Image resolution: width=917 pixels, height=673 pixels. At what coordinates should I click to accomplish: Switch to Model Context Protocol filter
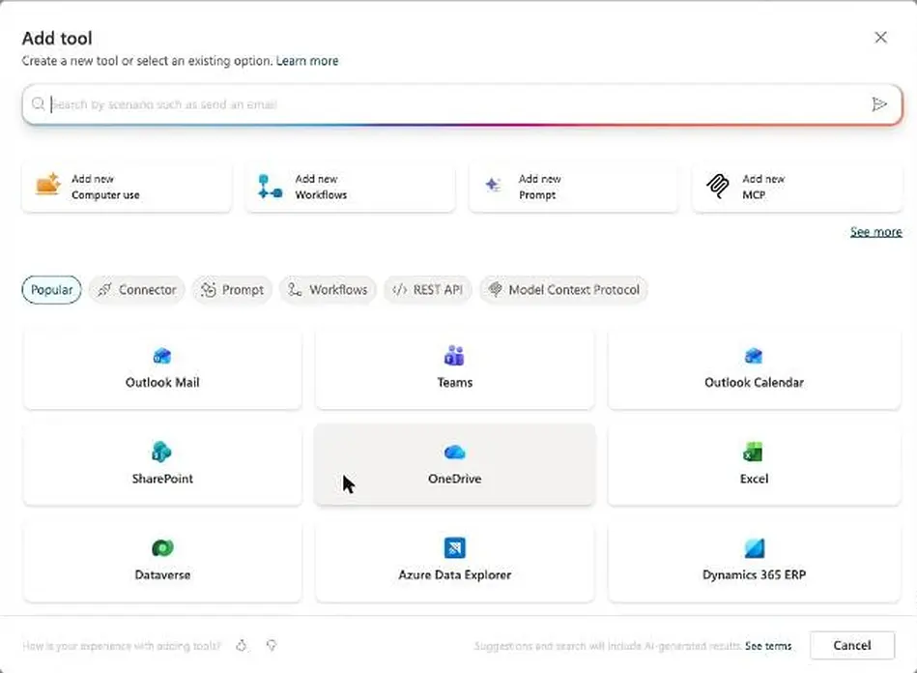click(563, 290)
